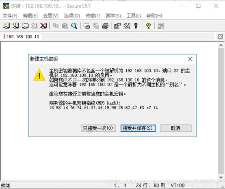Click the Find magnifier toolbar icon

[74, 26]
